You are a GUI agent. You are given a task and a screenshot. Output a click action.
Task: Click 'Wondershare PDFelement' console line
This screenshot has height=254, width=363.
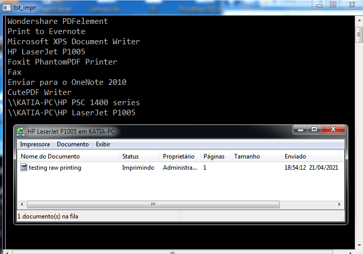tap(58, 21)
